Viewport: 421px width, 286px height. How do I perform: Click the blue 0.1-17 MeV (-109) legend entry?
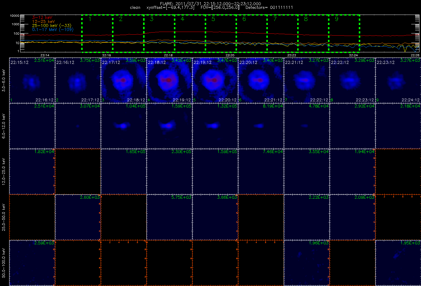tap(53, 30)
